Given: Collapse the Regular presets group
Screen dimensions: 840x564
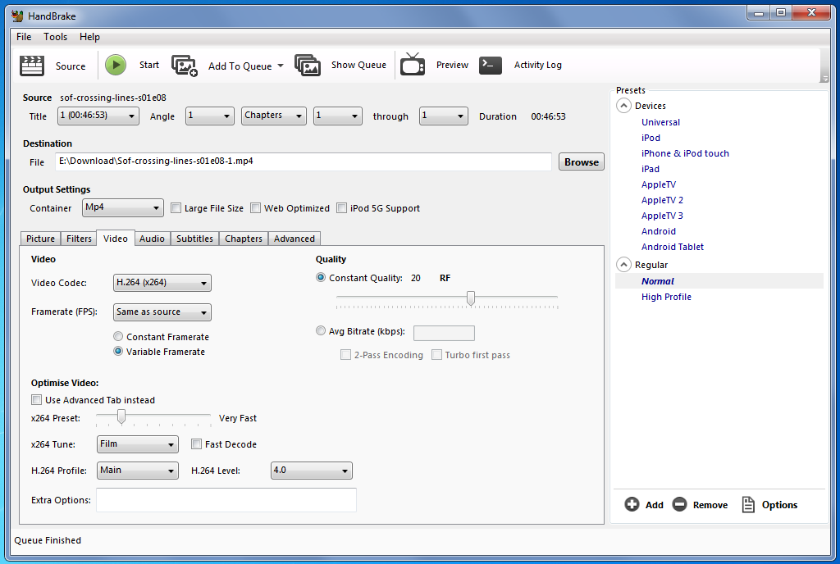Looking at the screenshot, I should pyautogui.click(x=623, y=264).
